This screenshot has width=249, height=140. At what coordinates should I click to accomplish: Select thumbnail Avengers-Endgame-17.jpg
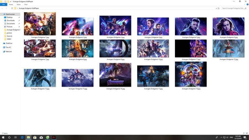coord(153,76)
